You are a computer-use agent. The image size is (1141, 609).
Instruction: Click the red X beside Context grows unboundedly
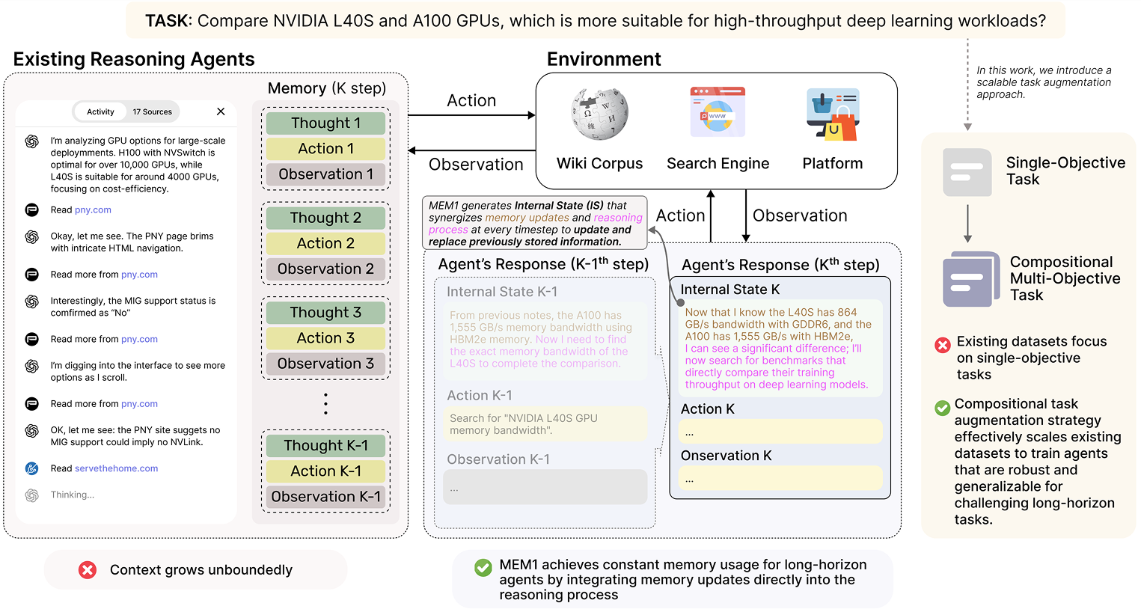click(x=88, y=570)
